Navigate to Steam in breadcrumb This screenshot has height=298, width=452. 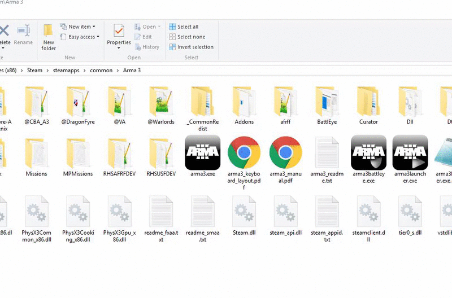tap(34, 71)
